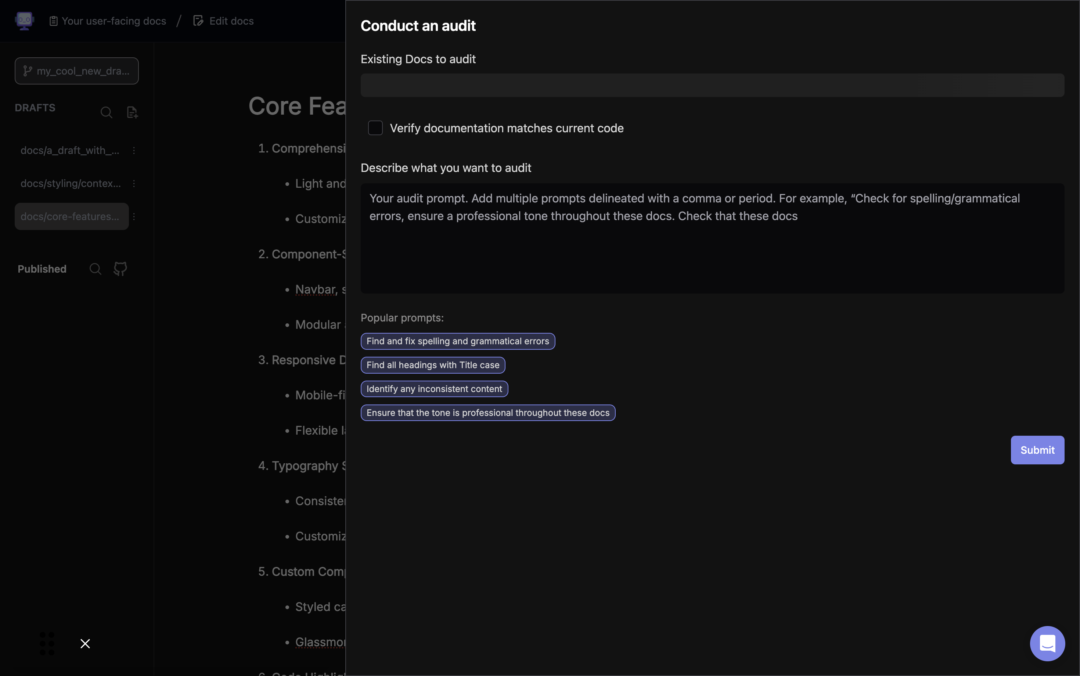
Task: Click the X icon at bottom left
Action: point(85,643)
